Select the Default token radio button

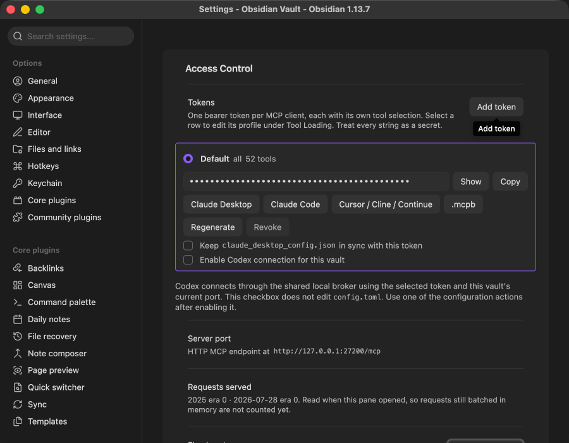click(188, 159)
